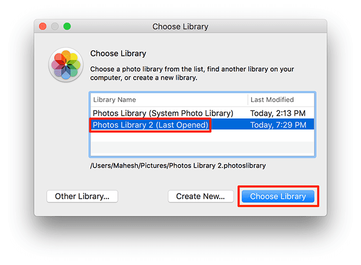Select Photos Library 2 (Last Opened) row

[202, 125]
